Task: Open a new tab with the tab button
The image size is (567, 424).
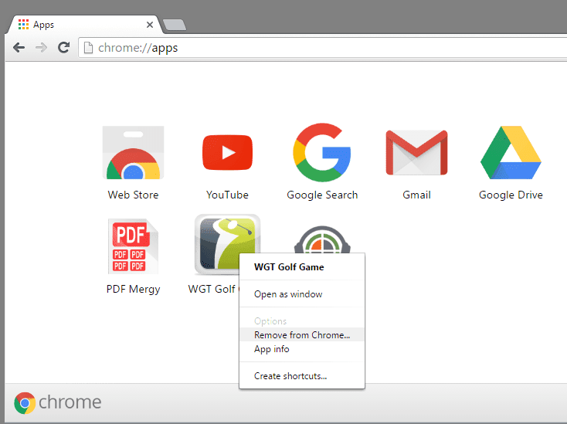Action: 175,25
